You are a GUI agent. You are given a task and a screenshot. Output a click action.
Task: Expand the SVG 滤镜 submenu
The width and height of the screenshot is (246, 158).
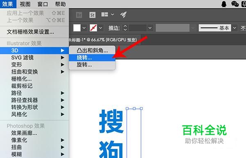tap(34, 58)
